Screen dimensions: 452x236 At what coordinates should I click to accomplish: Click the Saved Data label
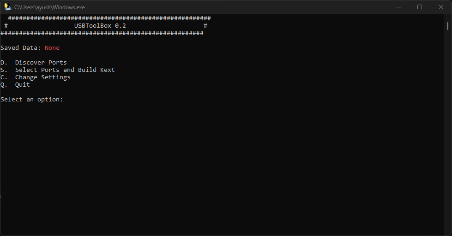coord(21,48)
